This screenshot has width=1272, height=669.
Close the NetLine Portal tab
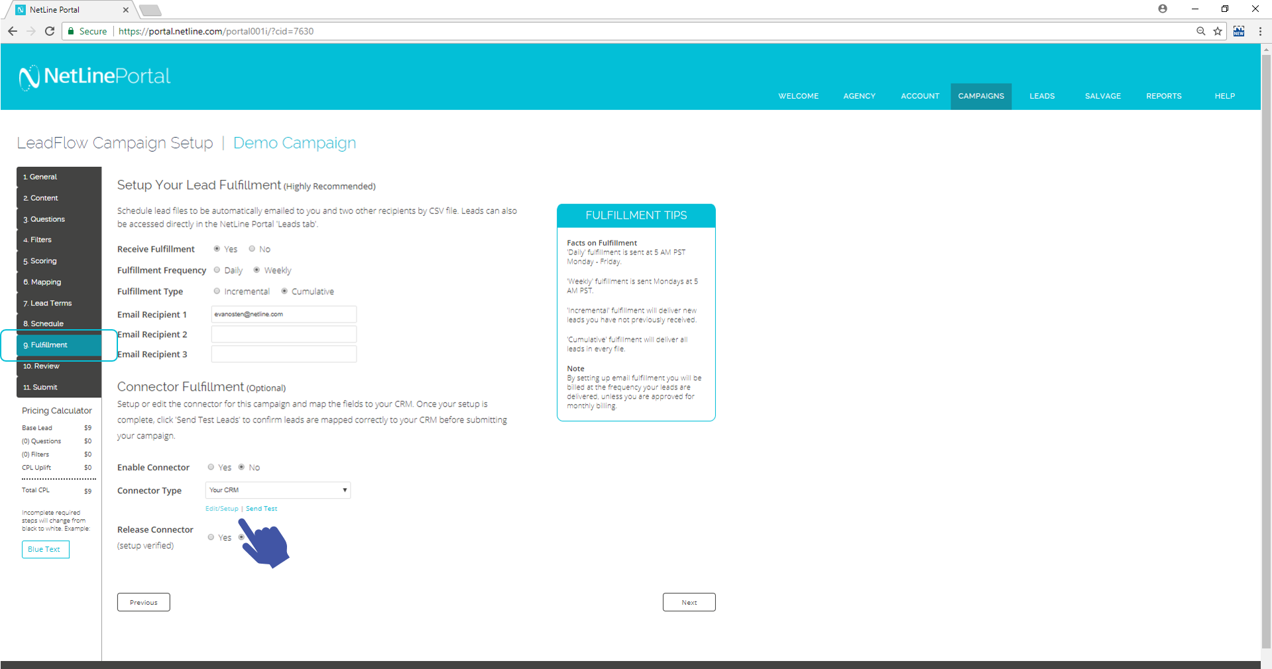tap(126, 10)
